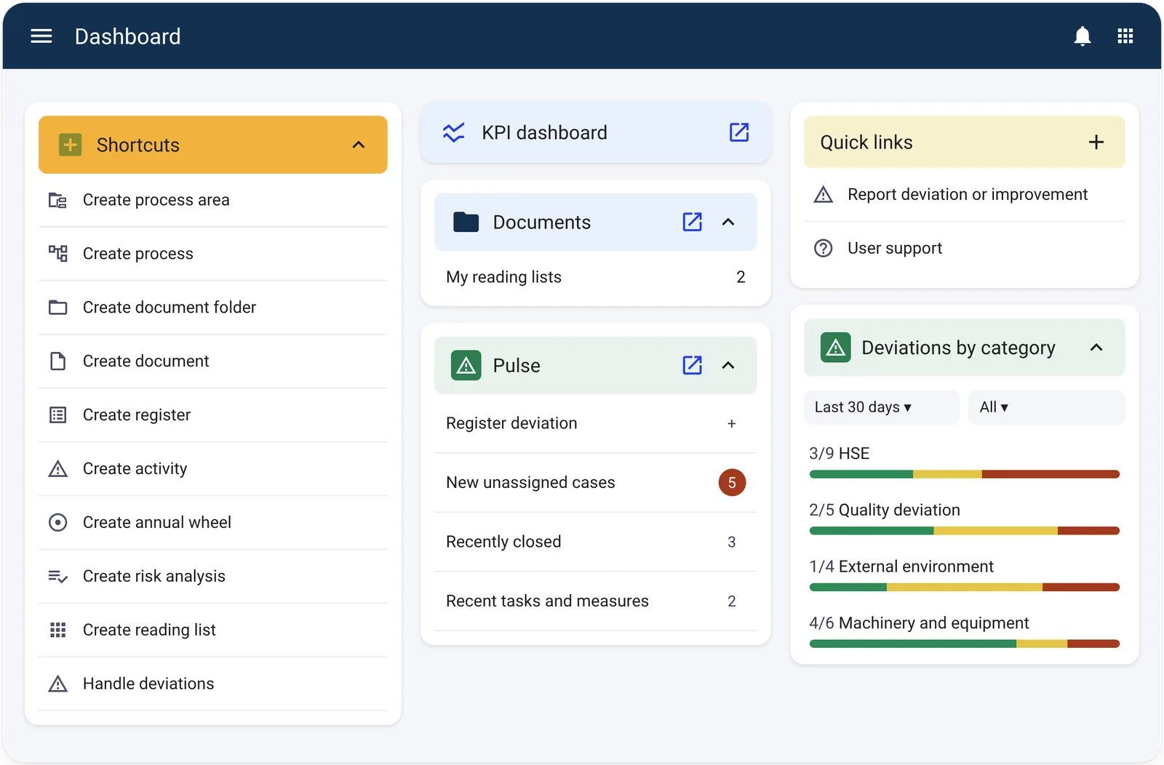The width and height of the screenshot is (1164, 765).
Task: Click the Handle deviations triangle icon
Action: (x=57, y=684)
